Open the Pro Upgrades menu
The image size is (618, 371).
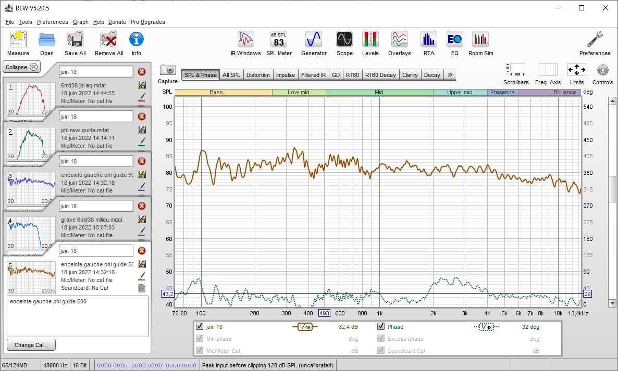pyautogui.click(x=148, y=22)
